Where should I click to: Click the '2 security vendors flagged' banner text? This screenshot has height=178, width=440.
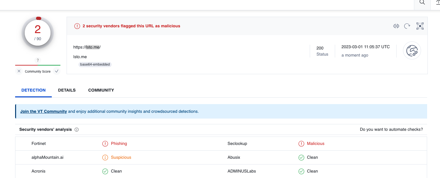[131, 26]
